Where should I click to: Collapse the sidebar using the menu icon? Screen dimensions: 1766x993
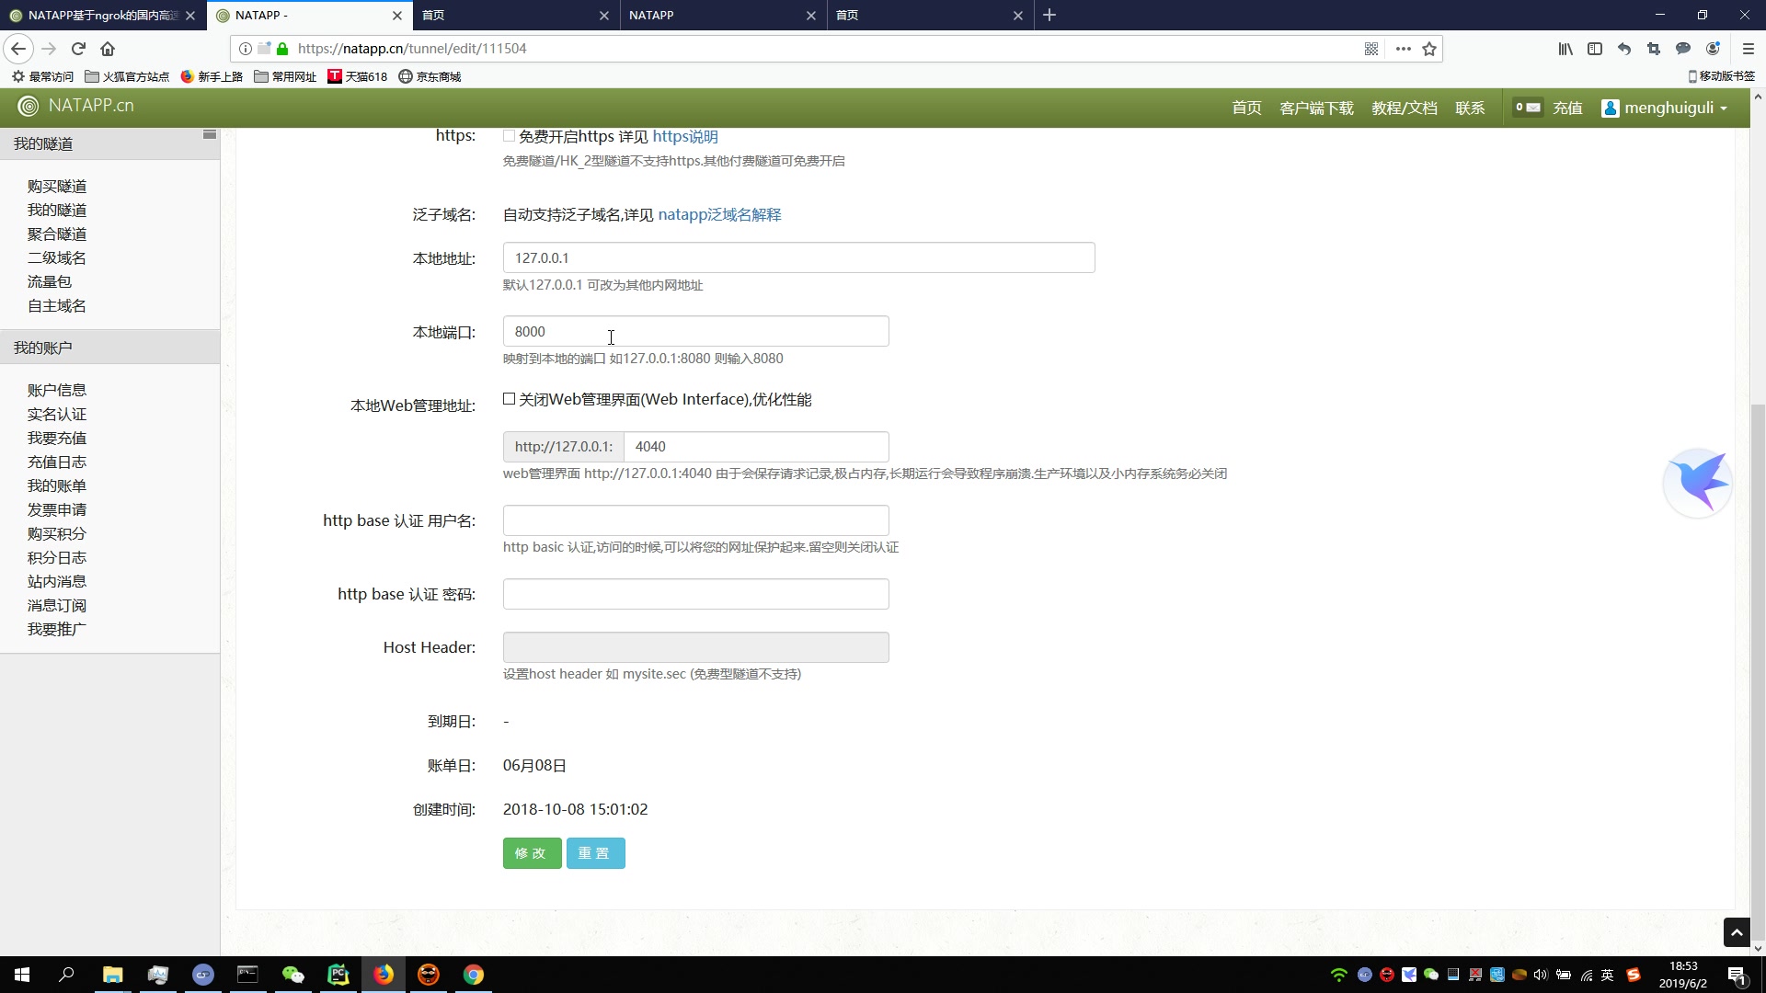[209, 134]
